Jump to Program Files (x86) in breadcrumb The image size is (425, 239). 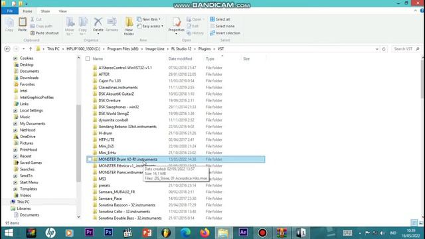click(x=123, y=48)
